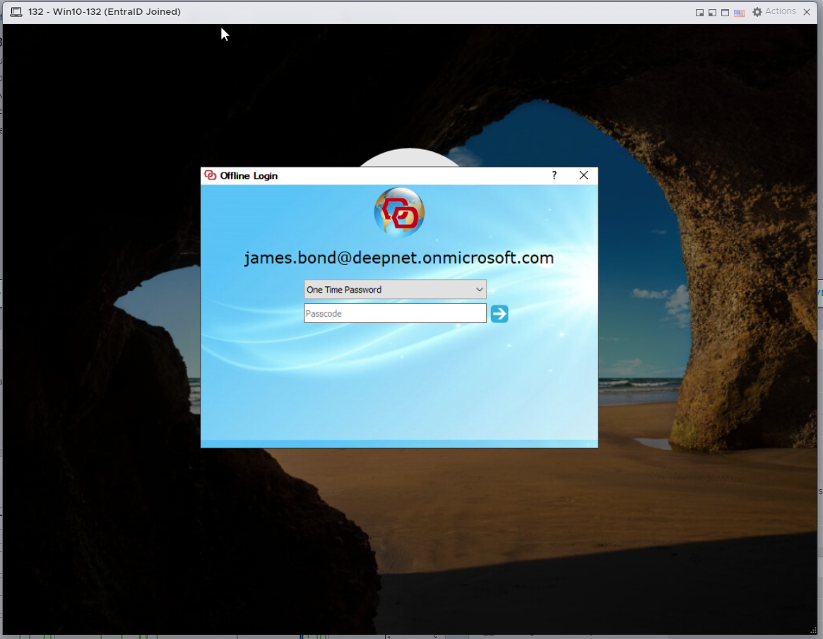823x639 pixels.
Task: Click the james.bond username text
Action: (x=399, y=258)
